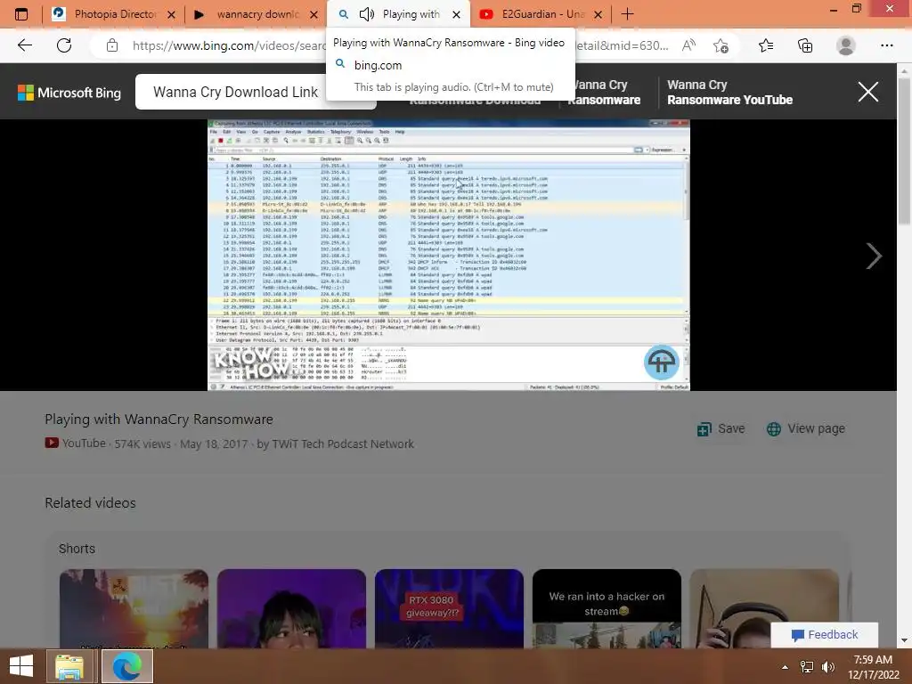The width and height of the screenshot is (912, 684).
Task: Open the RTX 3080 giveaway short
Action: (449, 608)
